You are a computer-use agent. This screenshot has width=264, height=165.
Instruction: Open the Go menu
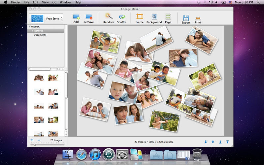[54, 2]
